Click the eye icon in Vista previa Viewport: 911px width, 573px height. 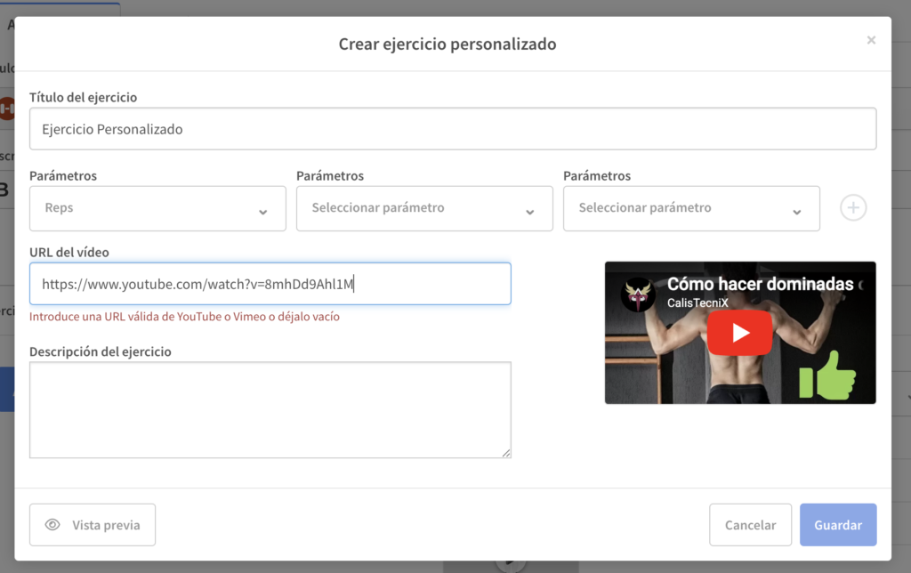pyautogui.click(x=52, y=525)
